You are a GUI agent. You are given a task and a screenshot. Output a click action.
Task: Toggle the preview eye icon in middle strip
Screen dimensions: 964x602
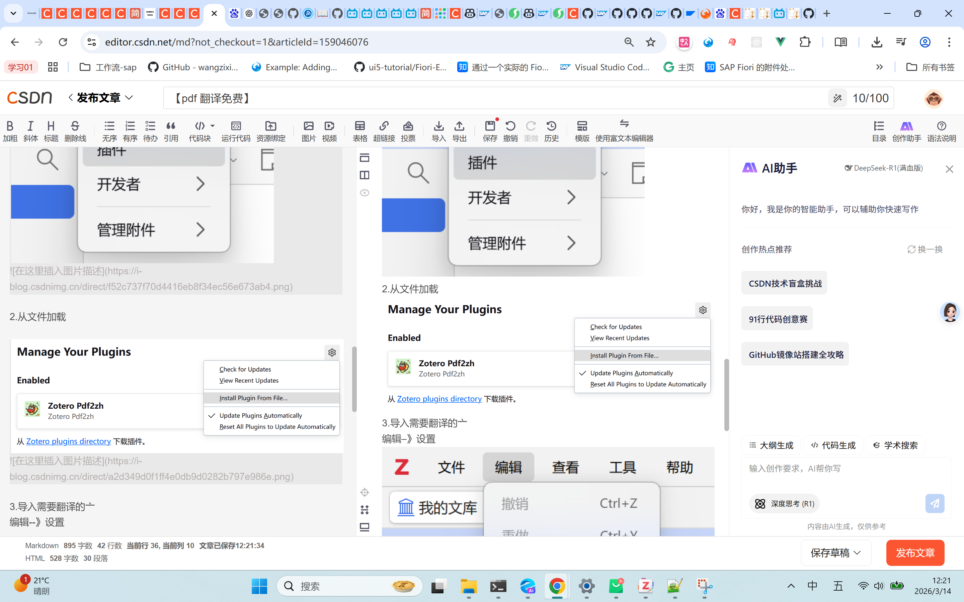(365, 193)
